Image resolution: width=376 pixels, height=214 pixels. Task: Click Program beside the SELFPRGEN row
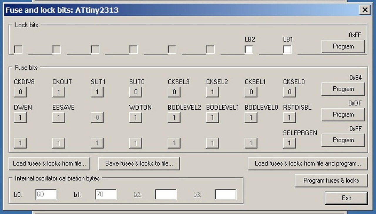tap(343, 140)
